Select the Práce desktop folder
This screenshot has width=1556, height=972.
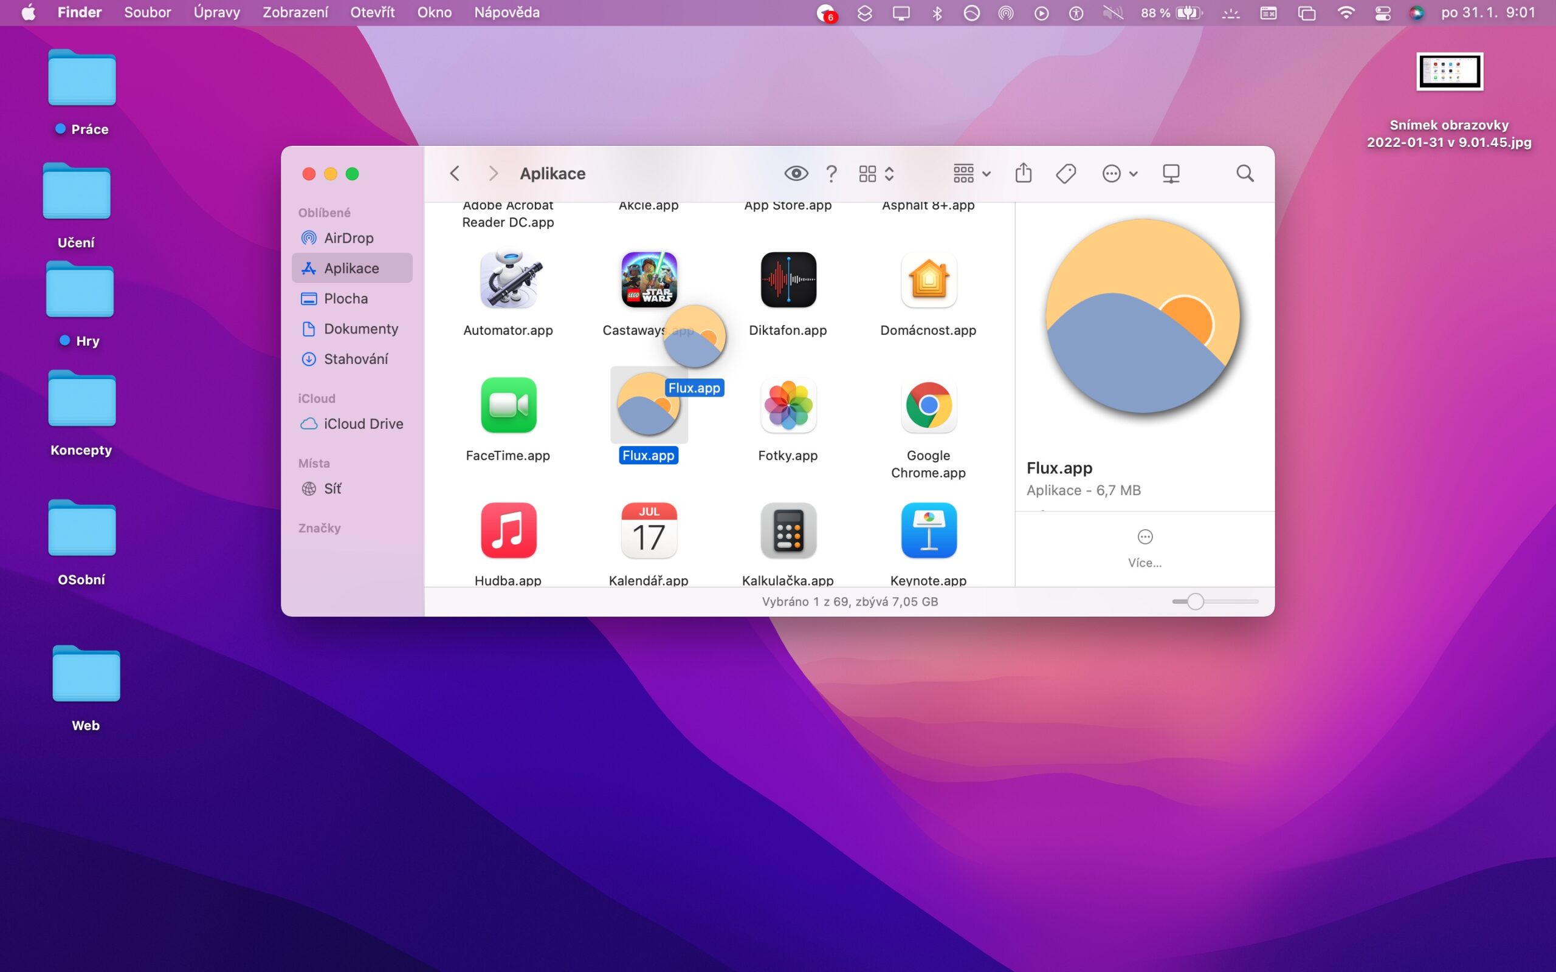[81, 77]
